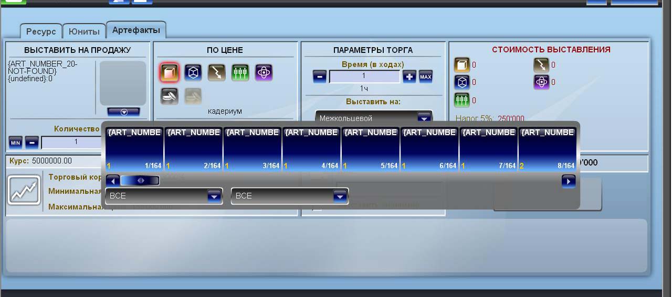Image resolution: width=672 pixels, height=297 pixels.
Task: Select the greyed-out coins currency icon
Action: [193, 96]
